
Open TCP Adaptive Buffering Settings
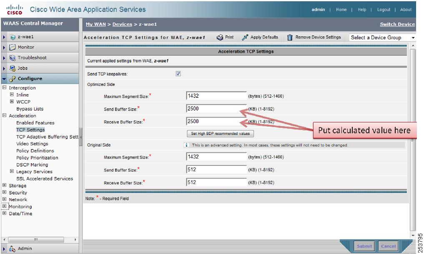[48, 137]
